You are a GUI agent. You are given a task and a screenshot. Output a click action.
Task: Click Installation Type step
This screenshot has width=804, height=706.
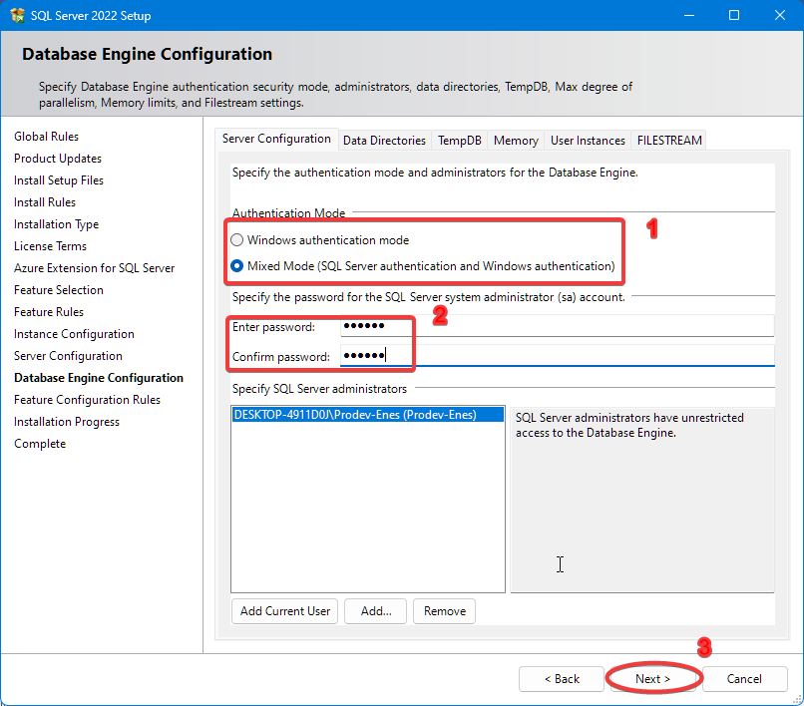tap(56, 224)
